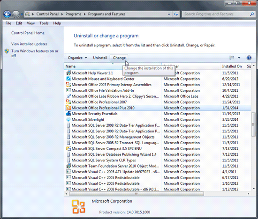Click install date 3/25/2014
Image resolution: width=258 pixels, height=219 pixels.
pyautogui.click(x=230, y=119)
